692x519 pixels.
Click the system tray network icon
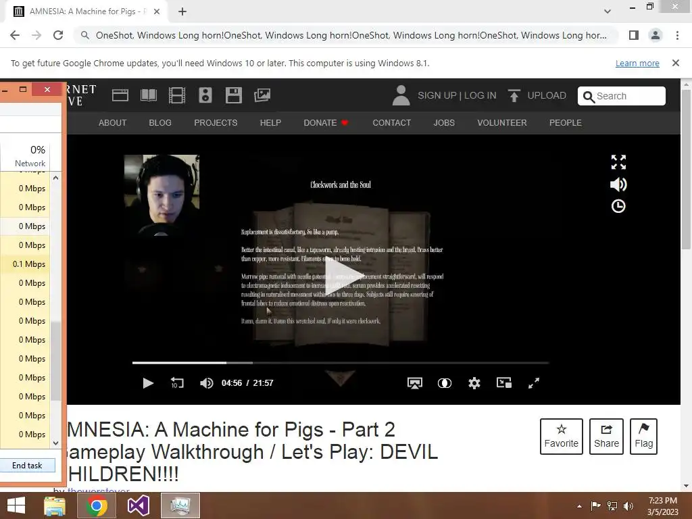(612, 506)
